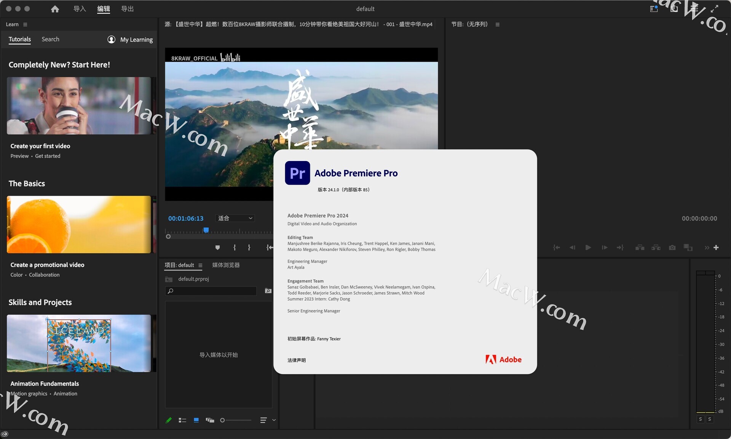
Task: Open 法律声明 legal notice link
Action: pos(297,360)
